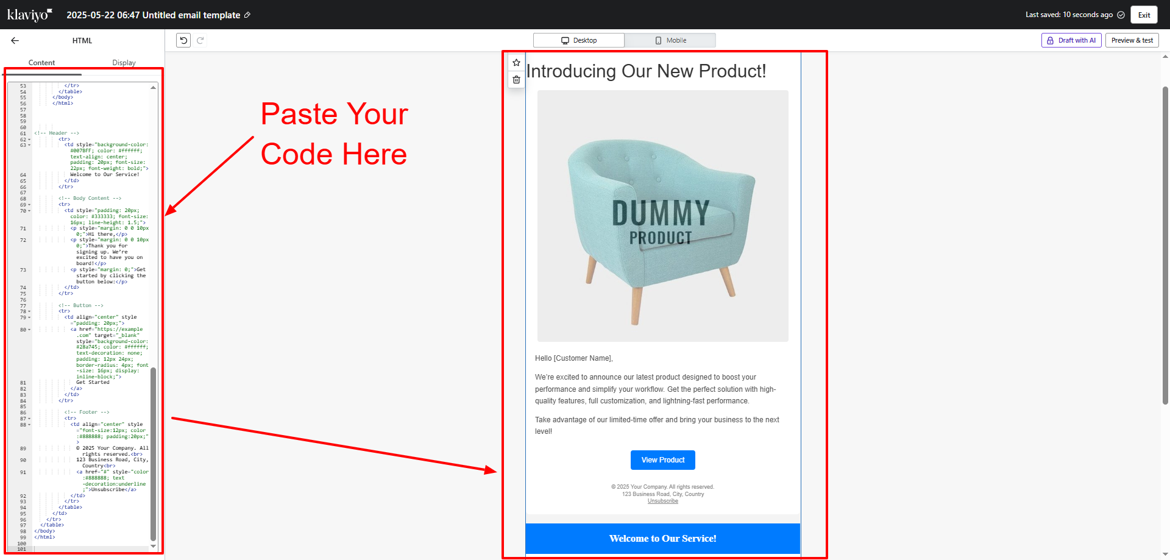
Task: Click the saved status checkmark icon
Action: click(1121, 15)
